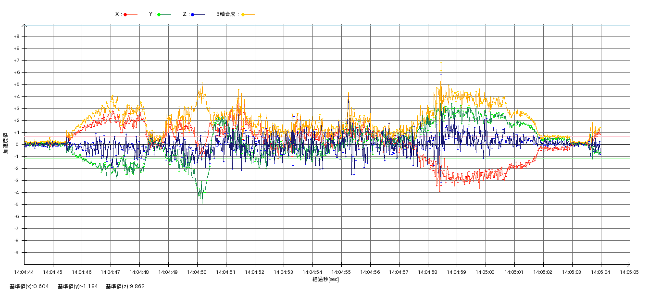Click the 基準値(x):0.604 readout
The width and height of the screenshot is (649, 293).
click(x=29, y=286)
